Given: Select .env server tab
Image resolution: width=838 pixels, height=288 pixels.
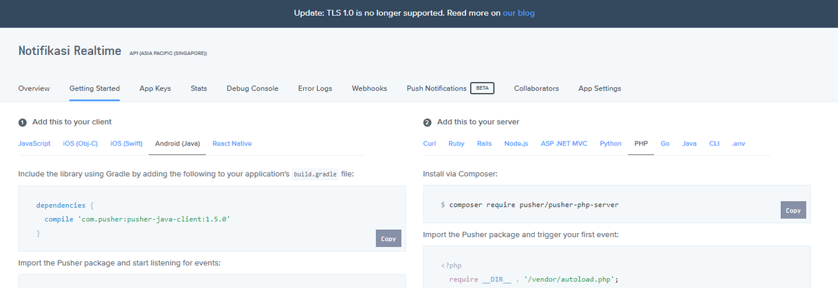Looking at the screenshot, I should (738, 143).
